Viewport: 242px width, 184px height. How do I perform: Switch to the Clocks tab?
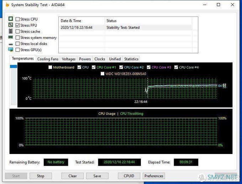tap(100, 59)
